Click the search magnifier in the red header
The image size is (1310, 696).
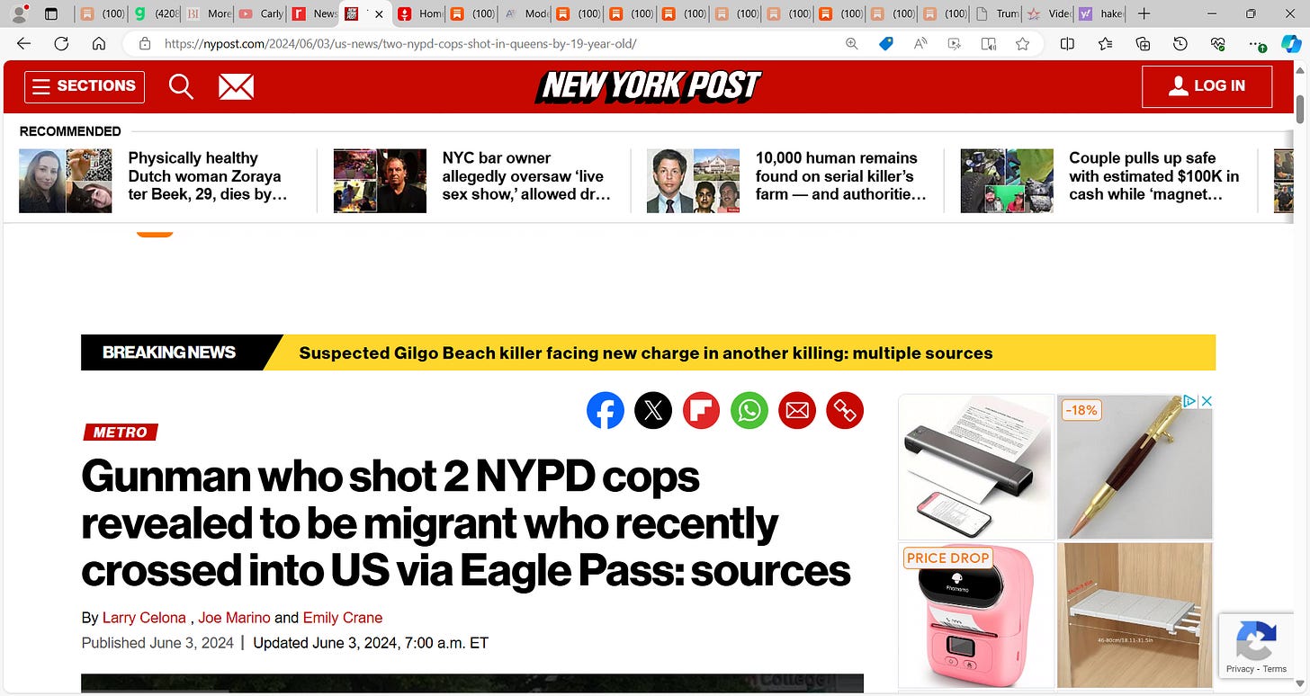tap(181, 86)
